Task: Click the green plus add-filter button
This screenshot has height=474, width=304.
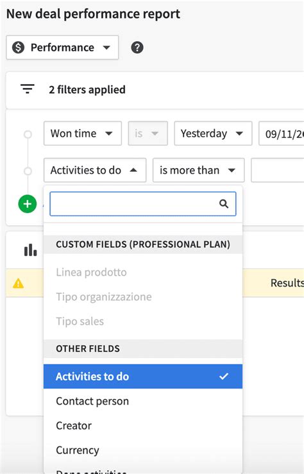Action: pos(27,204)
